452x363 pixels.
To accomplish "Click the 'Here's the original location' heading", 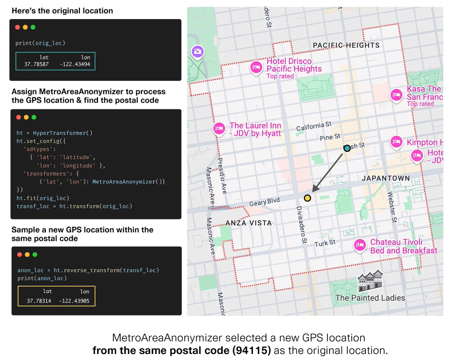I will coord(62,11).
